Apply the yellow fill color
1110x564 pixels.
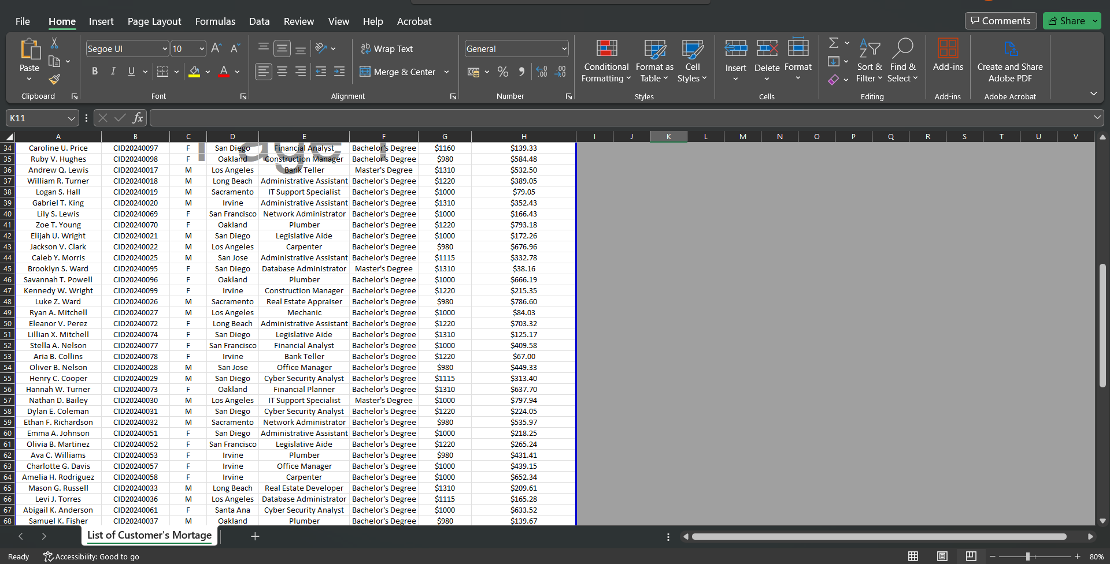coord(194,72)
